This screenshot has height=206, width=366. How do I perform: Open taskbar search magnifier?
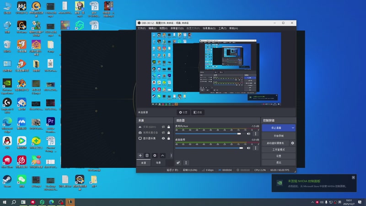(14, 202)
